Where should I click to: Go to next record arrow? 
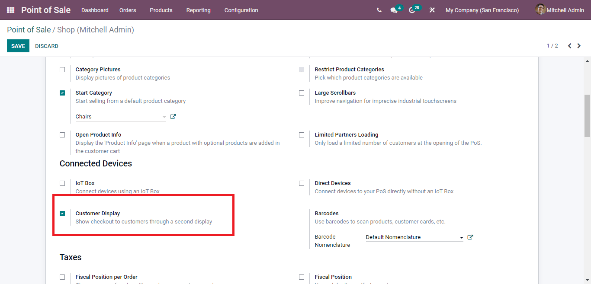pyautogui.click(x=579, y=46)
